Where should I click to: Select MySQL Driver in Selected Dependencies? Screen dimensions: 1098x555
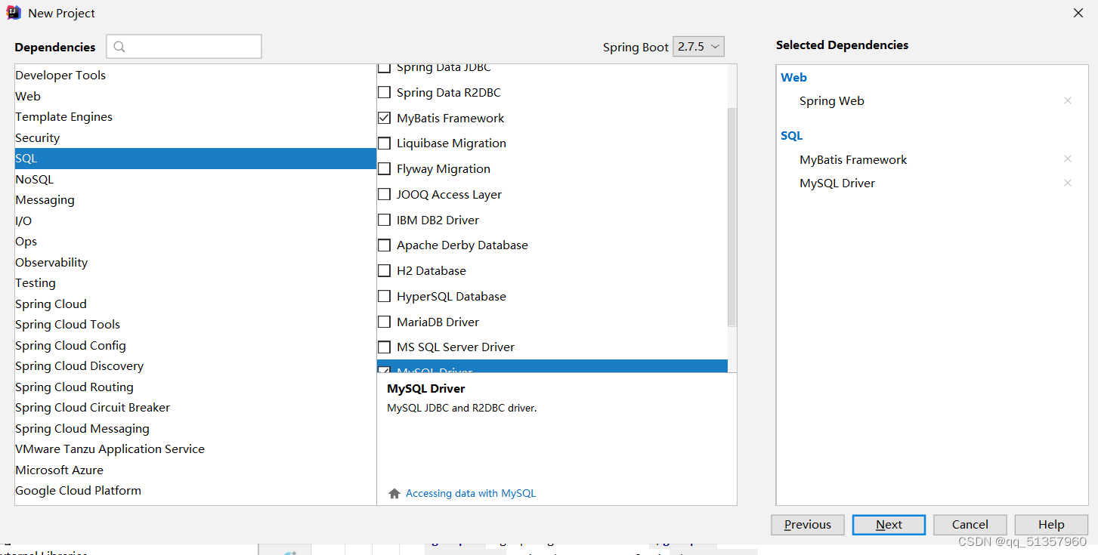[837, 183]
